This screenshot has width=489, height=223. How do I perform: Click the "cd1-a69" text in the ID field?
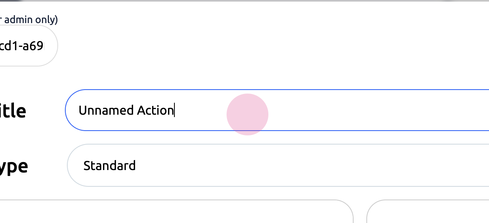[22, 46]
